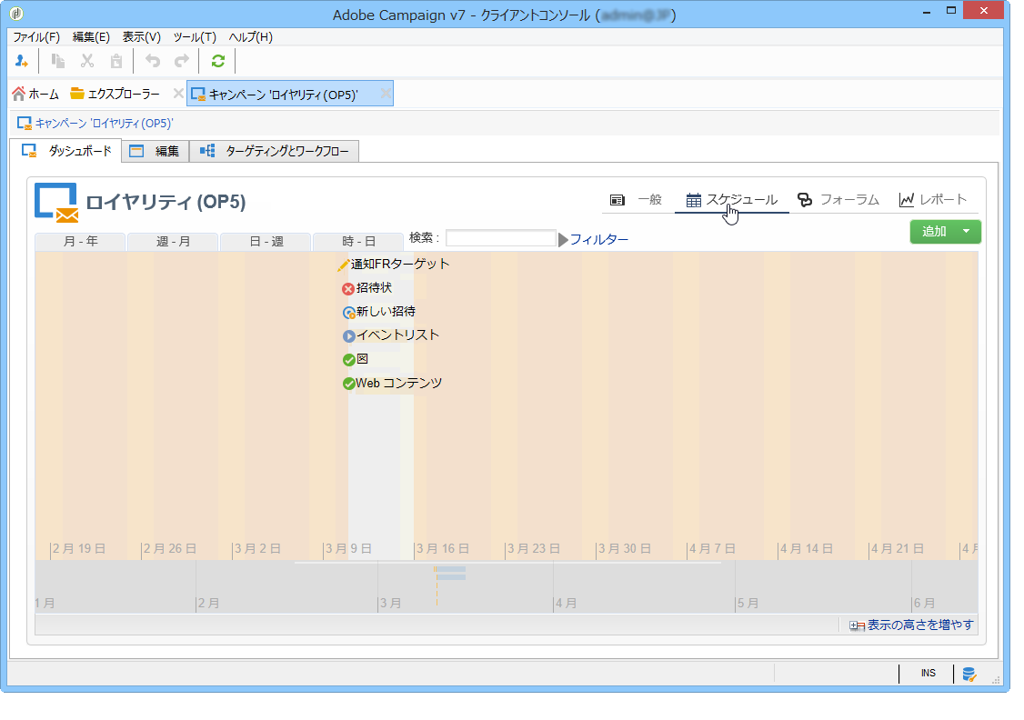The height and width of the screenshot is (720, 1024).
Task: Click the 4 月 overview month marker
Action: click(567, 603)
